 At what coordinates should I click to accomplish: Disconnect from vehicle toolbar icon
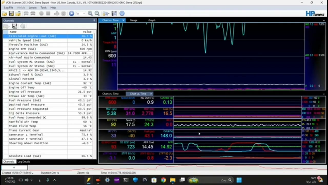pyautogui.click(x=33, y=13)
